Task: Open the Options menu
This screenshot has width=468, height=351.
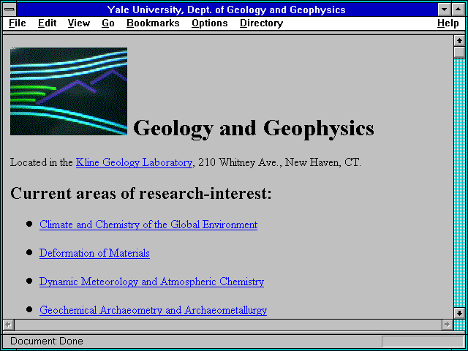Action: tap(210, 23)
